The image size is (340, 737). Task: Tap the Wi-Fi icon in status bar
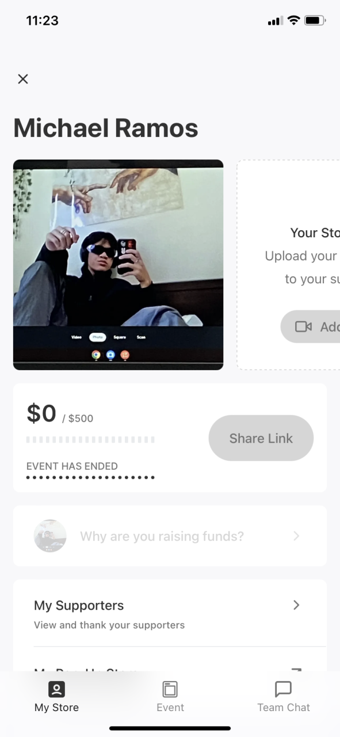tap(293, 21)
